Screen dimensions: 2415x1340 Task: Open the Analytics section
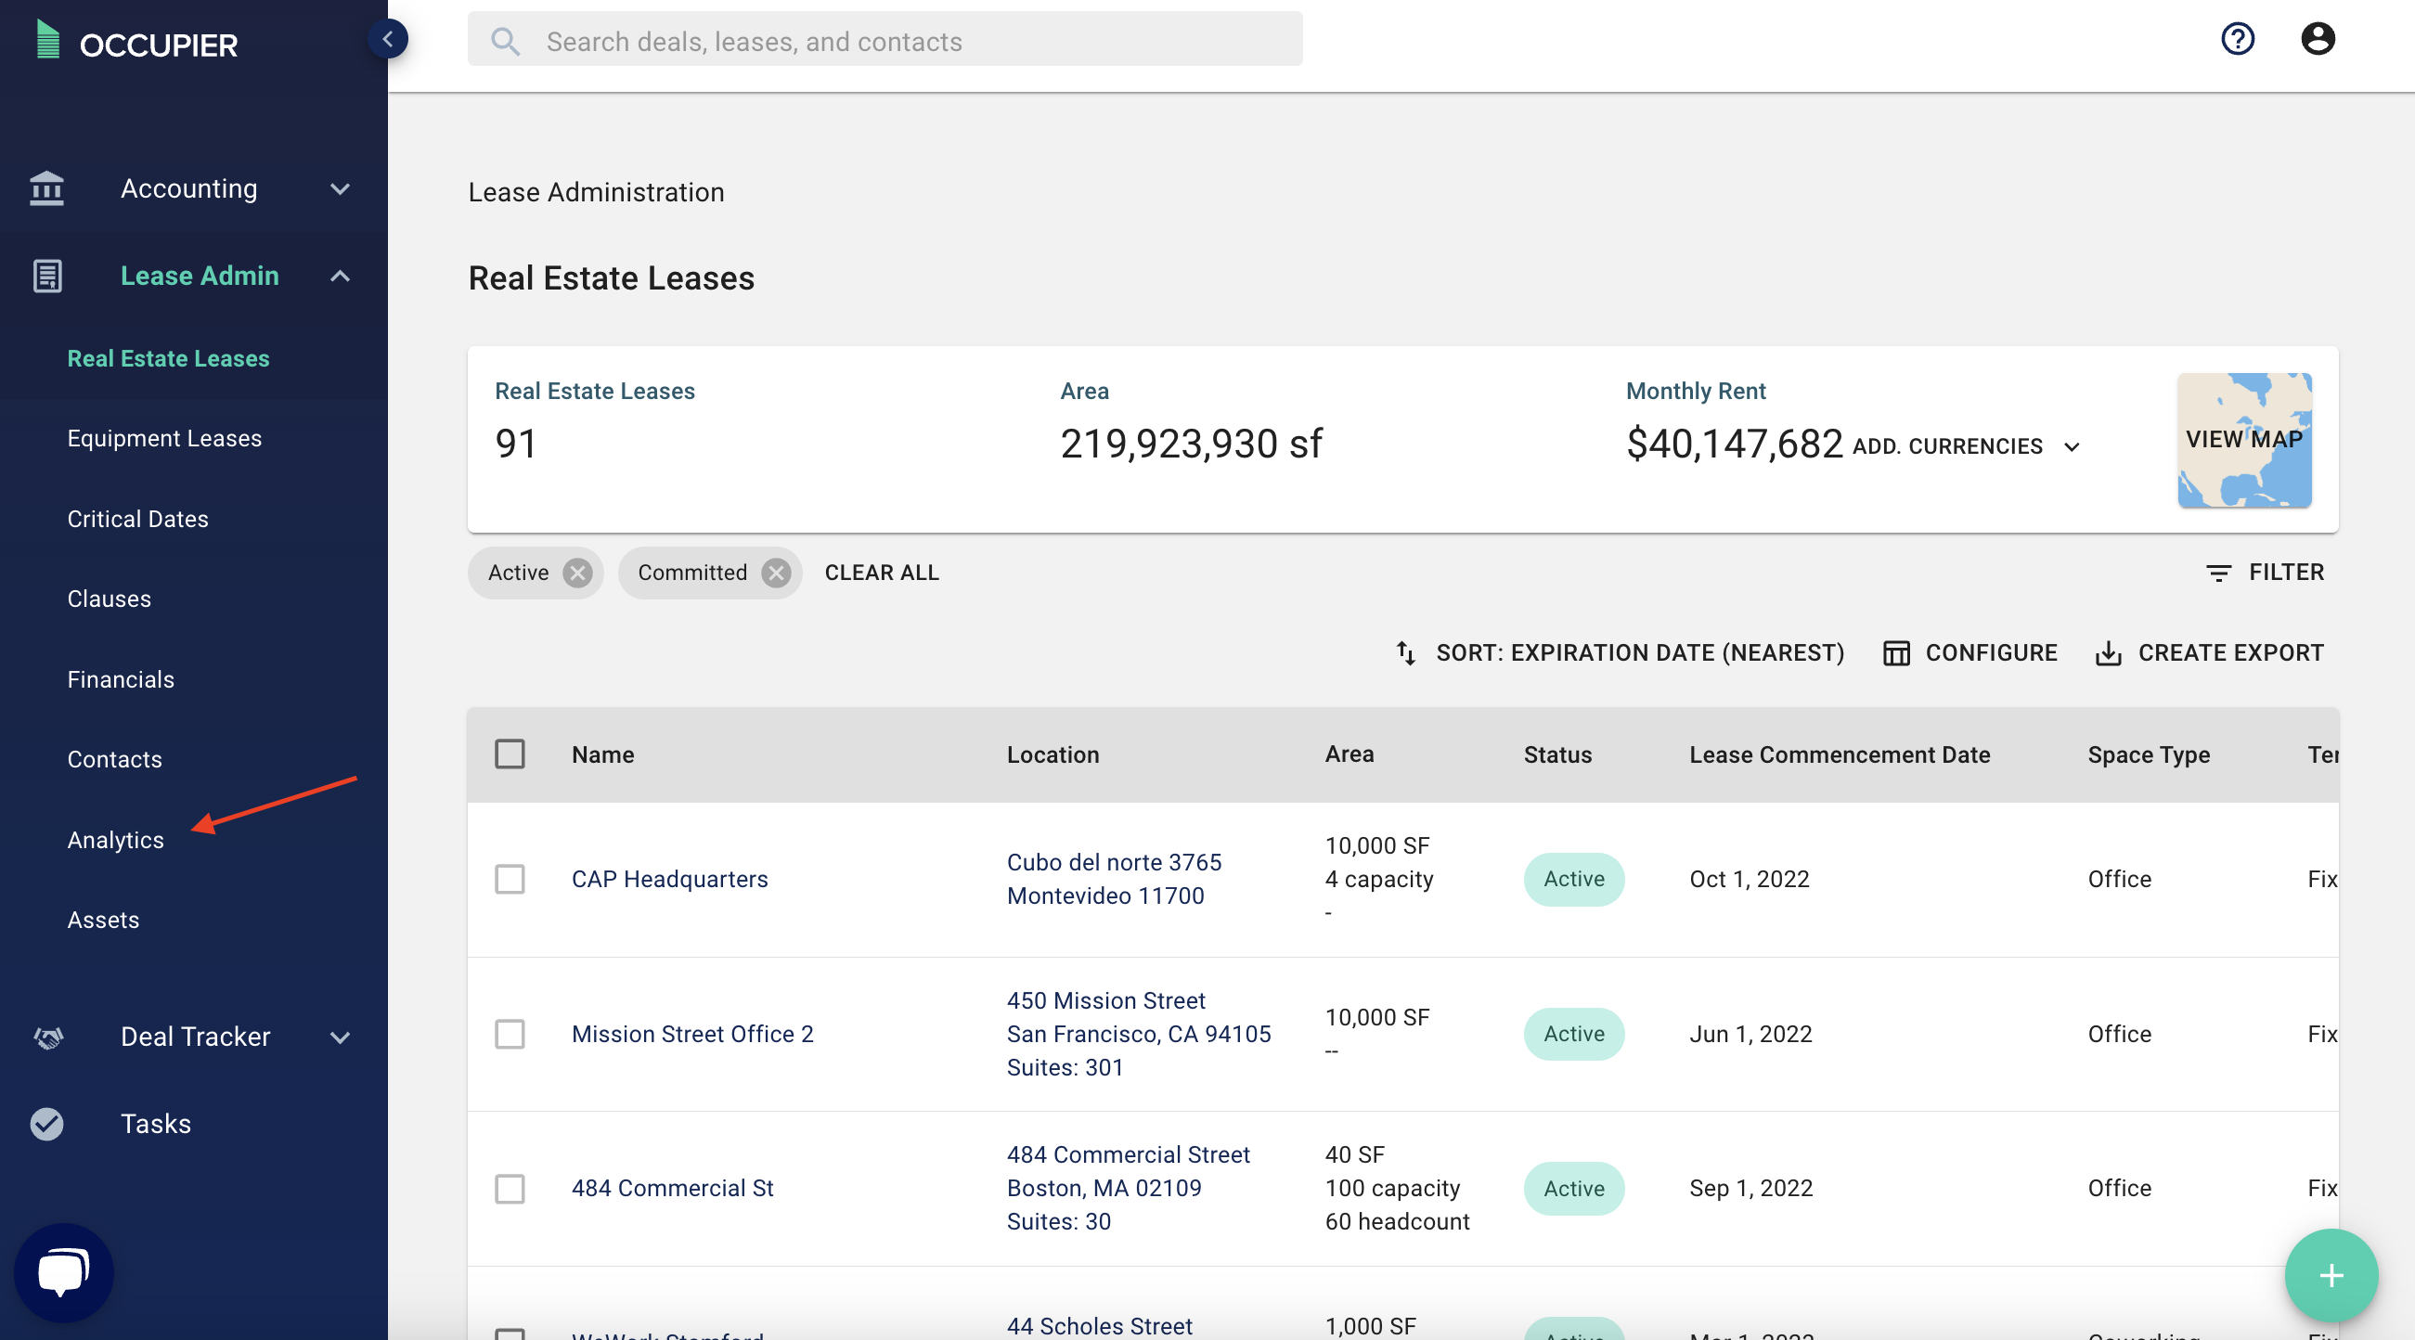114,840
